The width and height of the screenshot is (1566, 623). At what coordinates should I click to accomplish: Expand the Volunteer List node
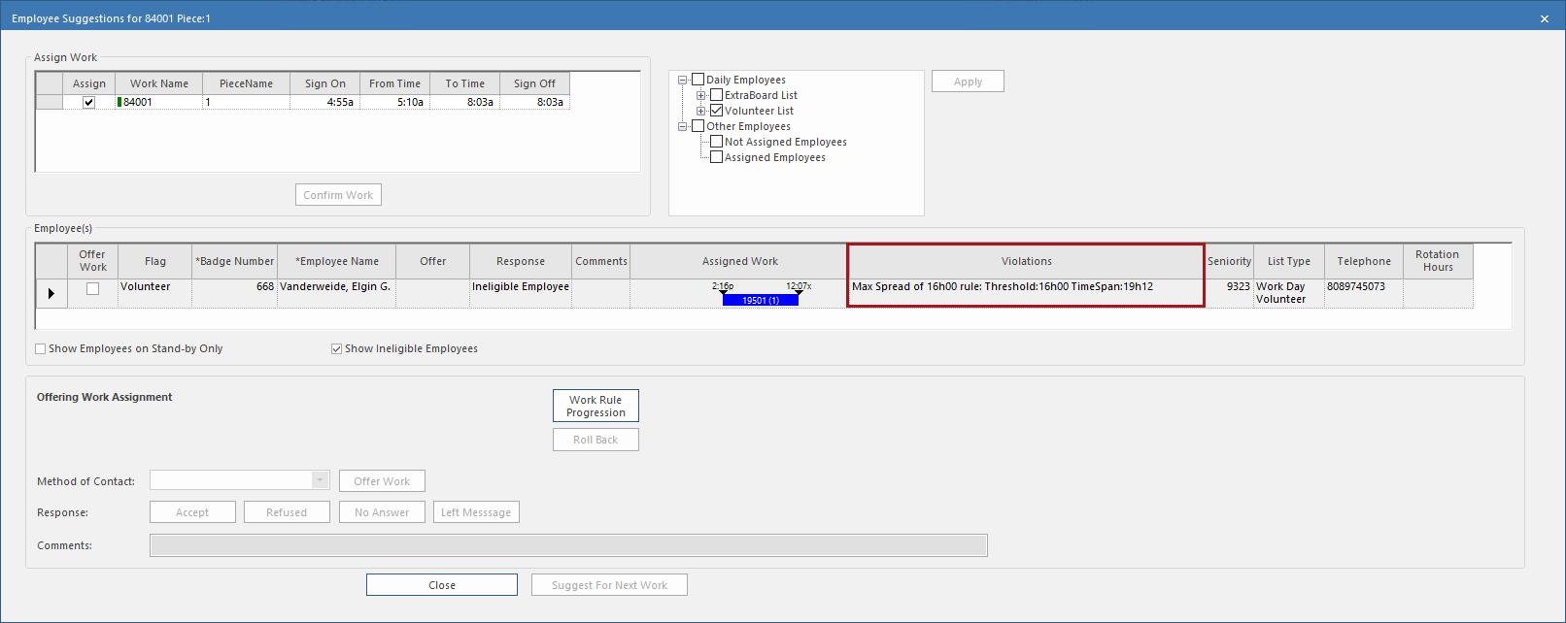pos(700,111)
